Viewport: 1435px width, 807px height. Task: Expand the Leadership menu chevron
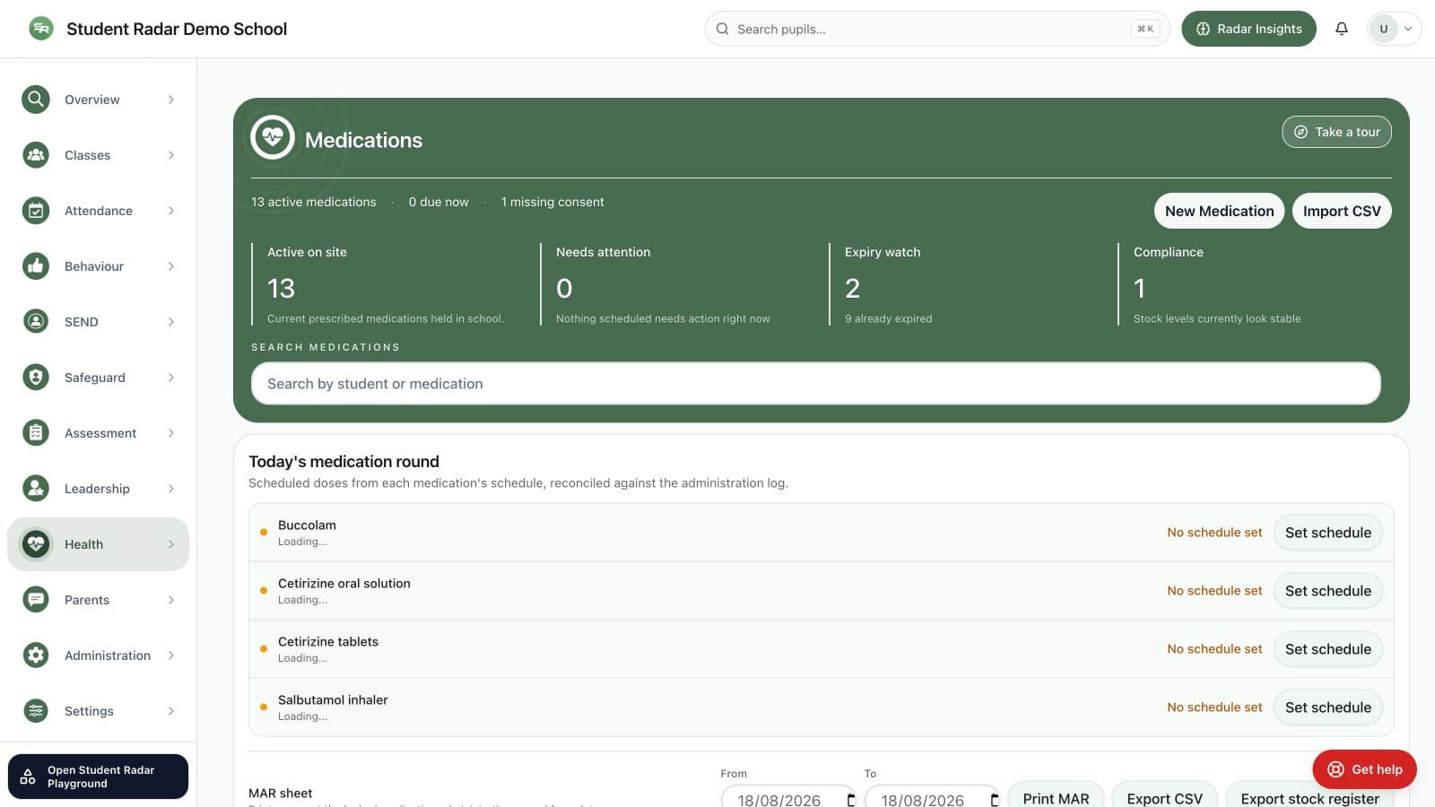click(x=170, y=489)
